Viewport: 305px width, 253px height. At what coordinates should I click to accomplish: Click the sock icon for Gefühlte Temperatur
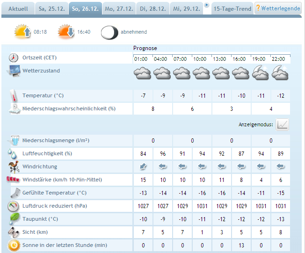(x=15, y=193)
